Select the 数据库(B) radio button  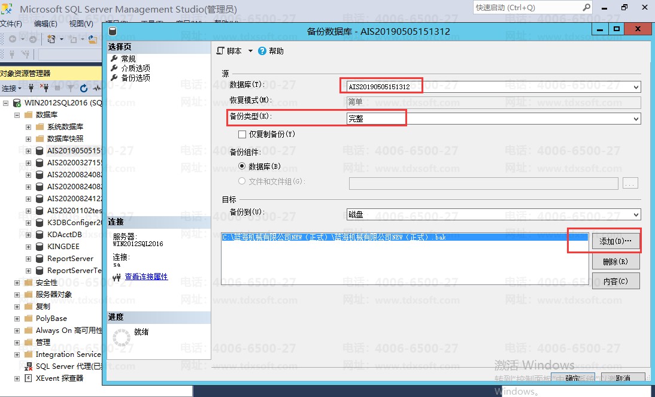(x=242, y=166)
